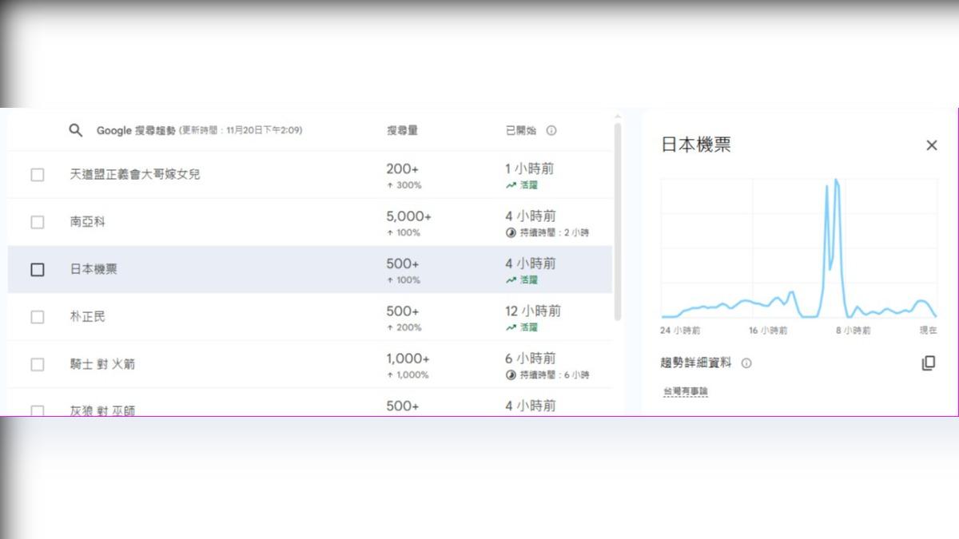Click the highest peak of the 日本機票 chart

tap(836, 180)
